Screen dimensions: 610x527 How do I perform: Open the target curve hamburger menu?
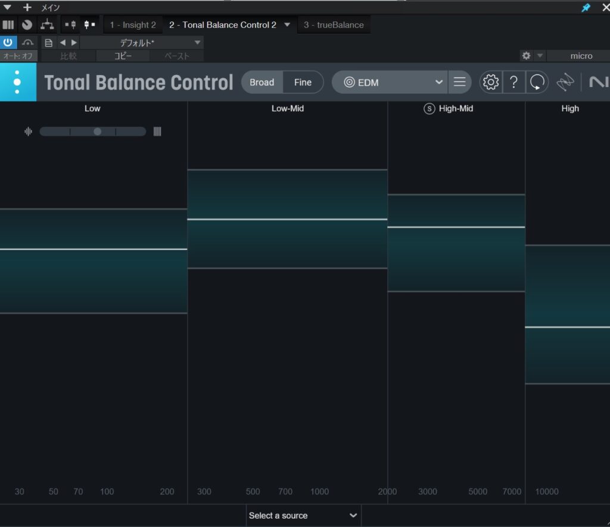pyautogui.click(x=459, y=82)
